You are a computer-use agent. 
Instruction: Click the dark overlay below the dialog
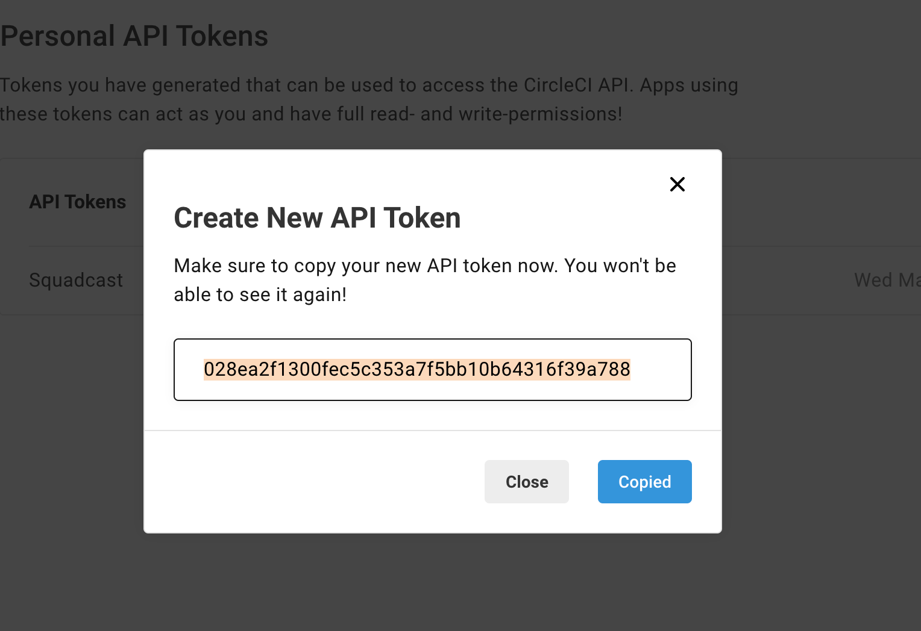tap(433, 581)
